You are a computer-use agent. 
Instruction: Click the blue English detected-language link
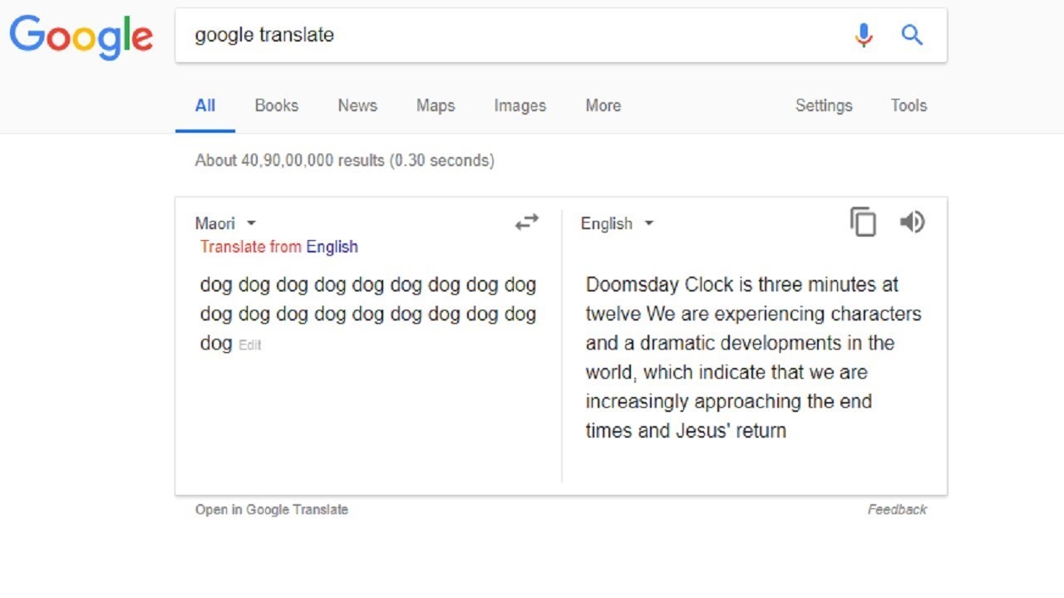(x=332, y=247)
